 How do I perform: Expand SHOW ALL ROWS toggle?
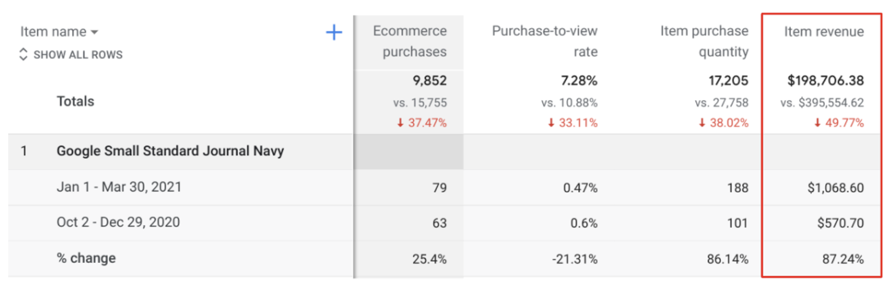71,54
